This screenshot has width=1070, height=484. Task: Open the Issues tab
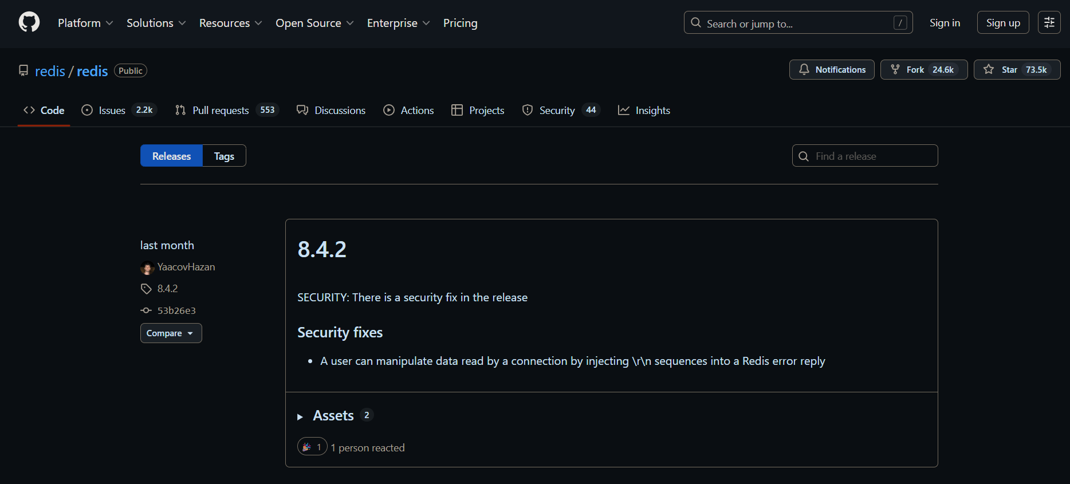pyautogui.click(x=119, y=110)
